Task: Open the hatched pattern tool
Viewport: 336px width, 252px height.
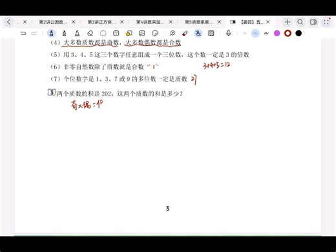Action: click(211, 34)
